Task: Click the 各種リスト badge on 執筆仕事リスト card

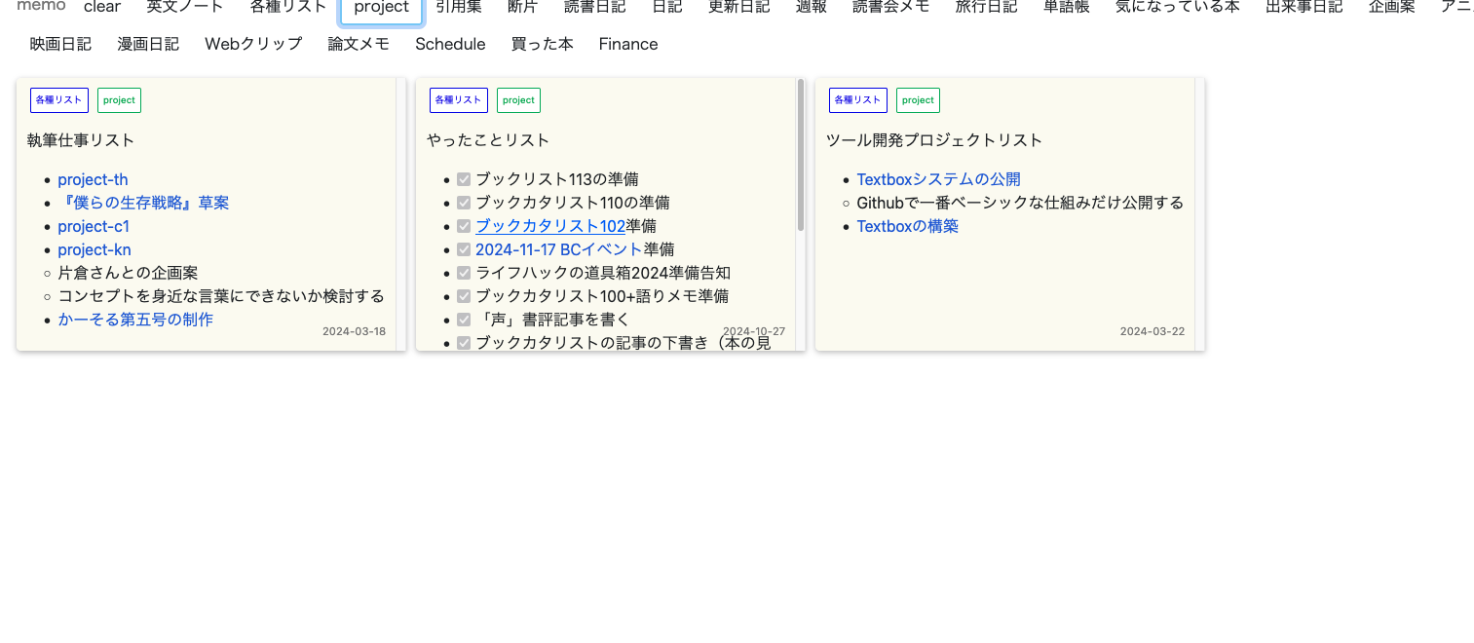Action: [x=58, y=99]
